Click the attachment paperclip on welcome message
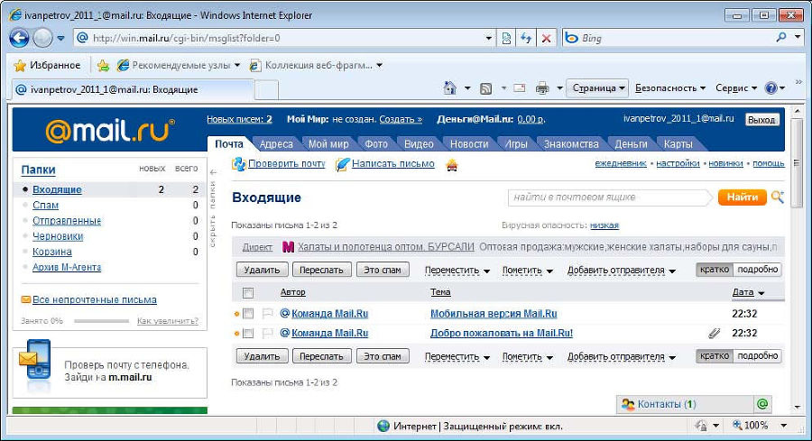Viewport: 812px width, 441px height. [x=714, y=333]
